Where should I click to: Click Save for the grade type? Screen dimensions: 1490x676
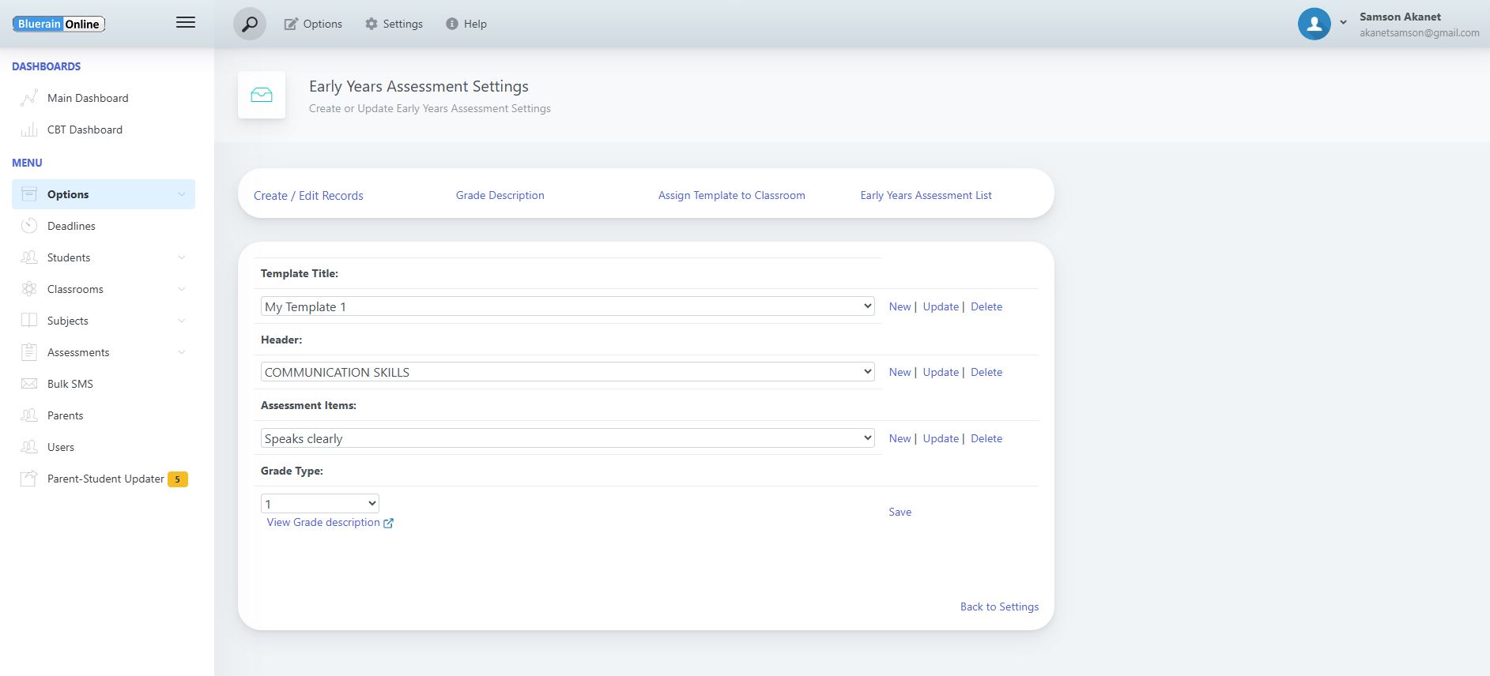pyautogui.click(x=900, y=512)
